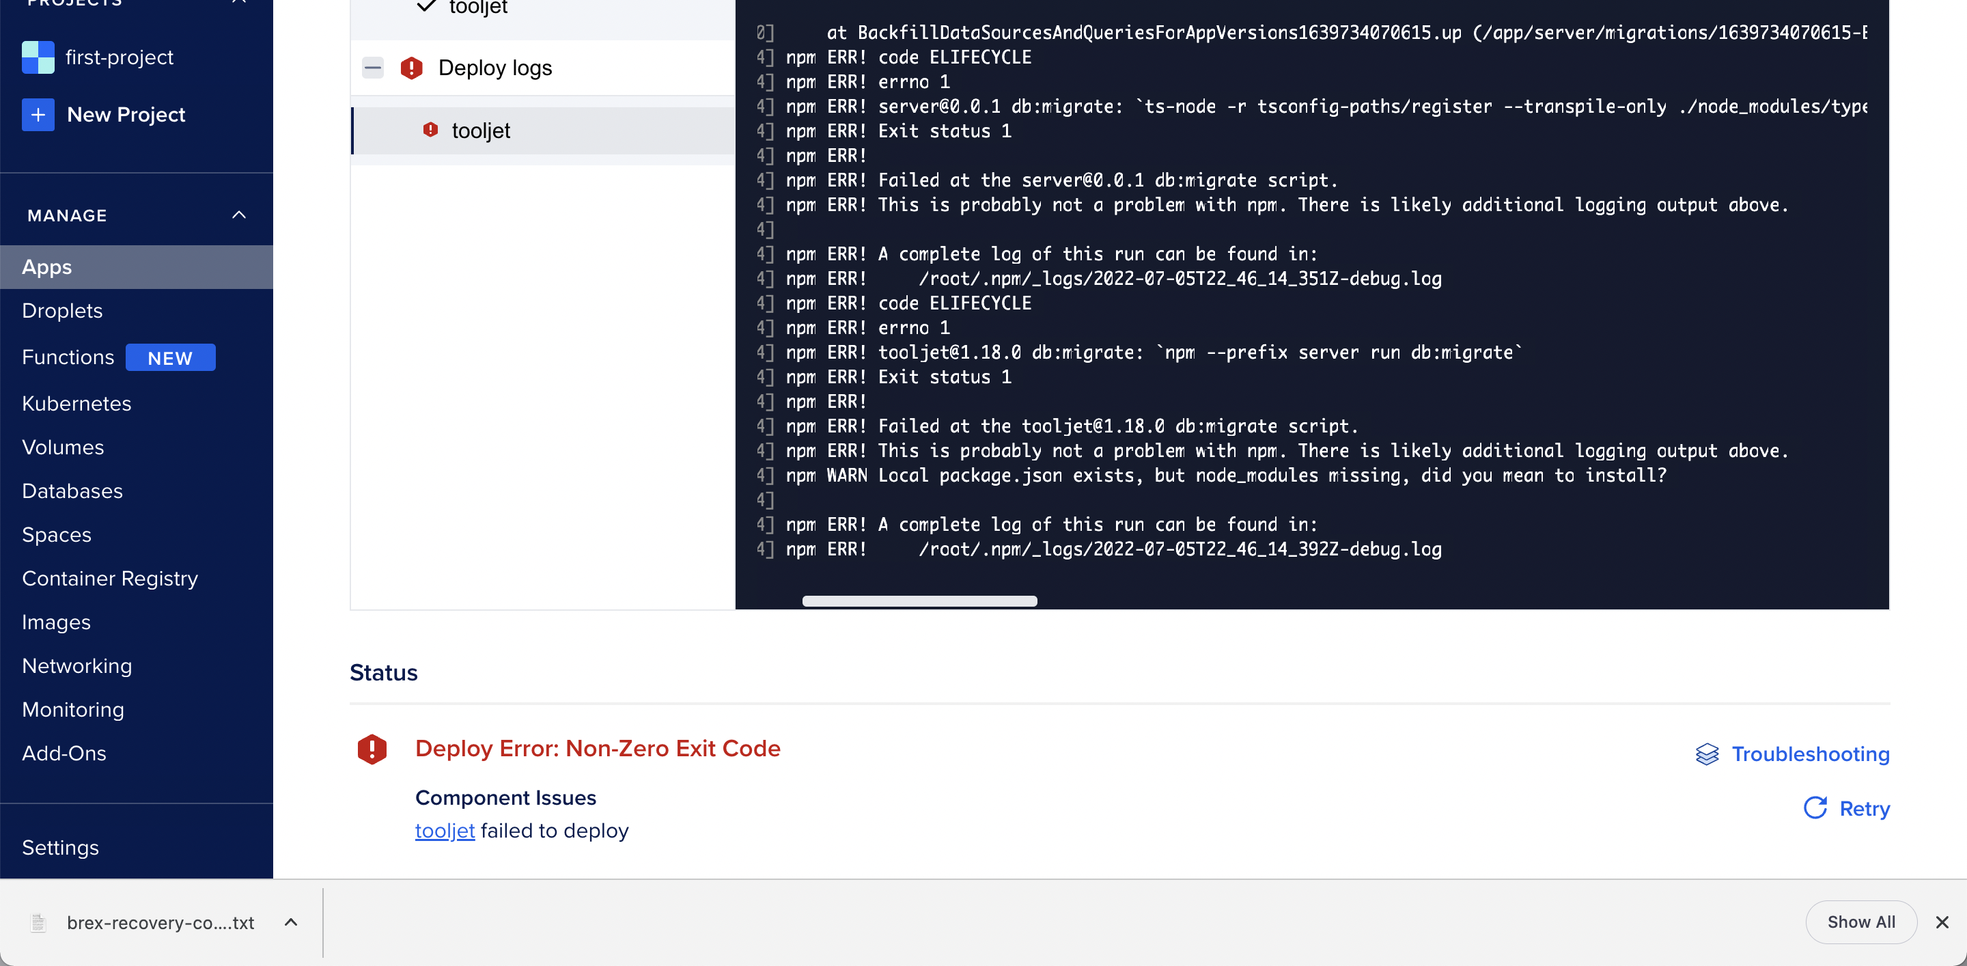Toggle the Apps sidebar selection
The height and width of the screenshot is (966, 1967).
(46, 266)
